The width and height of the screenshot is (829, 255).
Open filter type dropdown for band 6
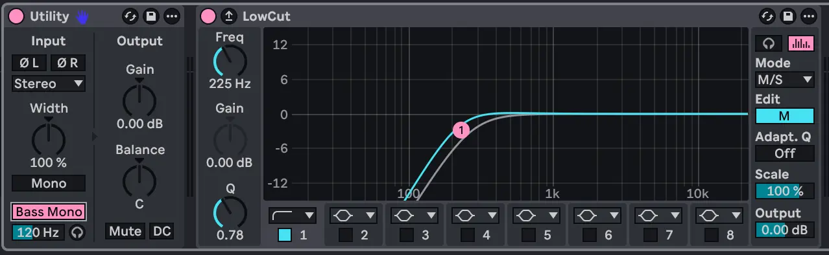click(x=597, y=215)
